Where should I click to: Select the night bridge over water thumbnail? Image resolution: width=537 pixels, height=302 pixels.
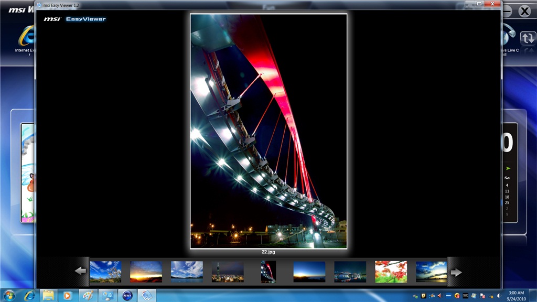pos(350,272)
